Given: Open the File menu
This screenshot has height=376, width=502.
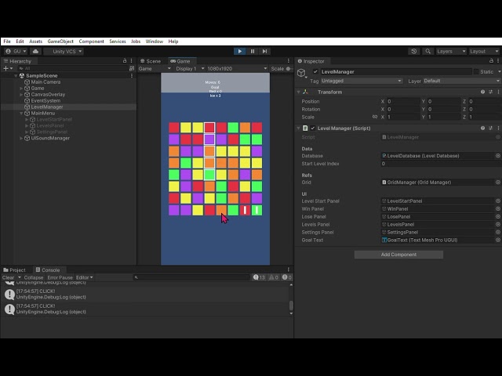Looking at the screenshot, I should (x=7, y=42).
